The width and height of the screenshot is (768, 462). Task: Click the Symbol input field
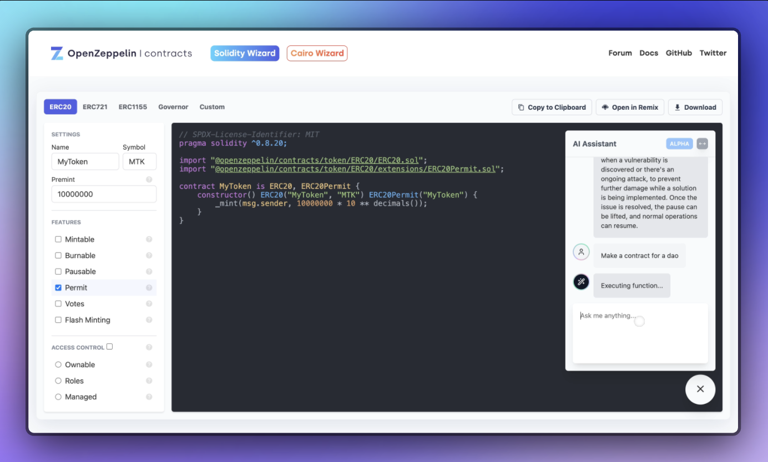tap(139, 162)
